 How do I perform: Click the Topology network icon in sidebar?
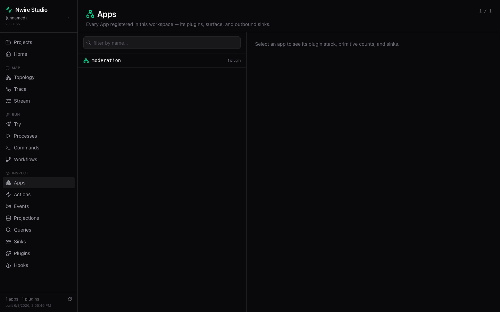pos(8,77)
